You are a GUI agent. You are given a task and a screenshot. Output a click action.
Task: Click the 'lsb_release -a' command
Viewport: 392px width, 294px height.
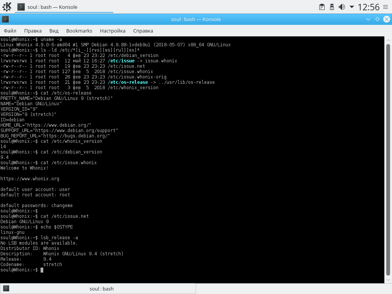(x=59, y=238)
